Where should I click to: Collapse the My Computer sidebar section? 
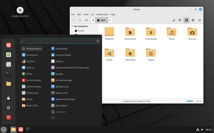[72, 26]
